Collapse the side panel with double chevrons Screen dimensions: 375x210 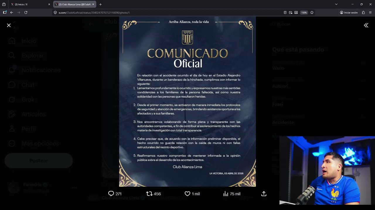366,25
